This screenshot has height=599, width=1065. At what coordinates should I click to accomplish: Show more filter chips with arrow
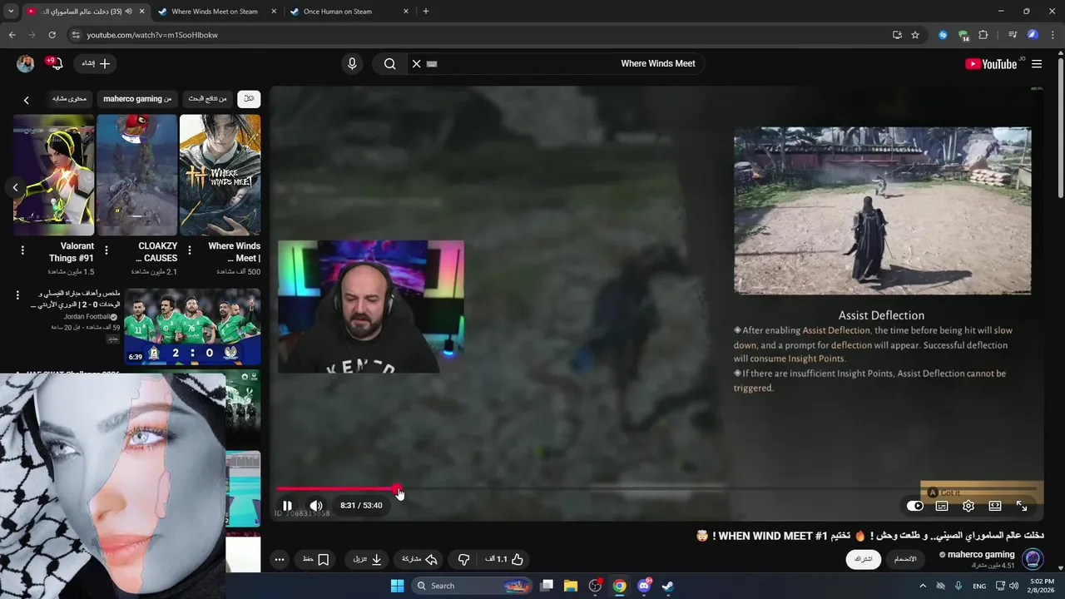[26, 100]
